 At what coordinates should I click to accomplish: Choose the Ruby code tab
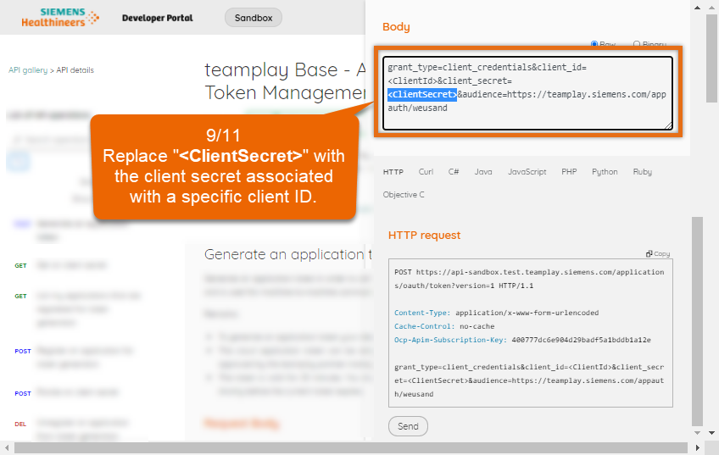[x=642, y=172]
